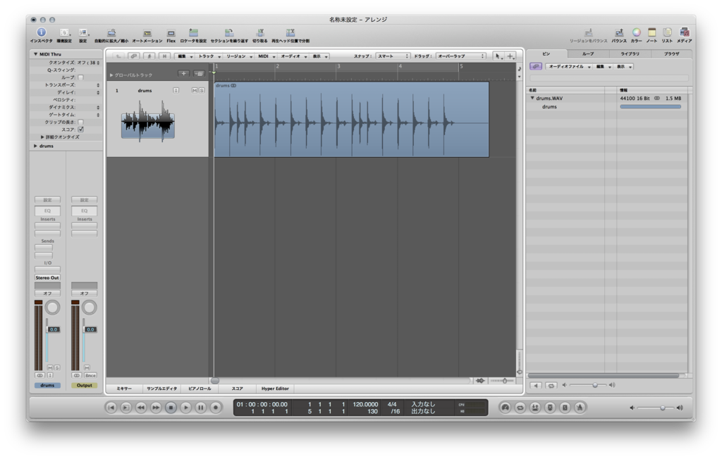
Task: Click the EQ button on drums strip
Action: [47, 210]
